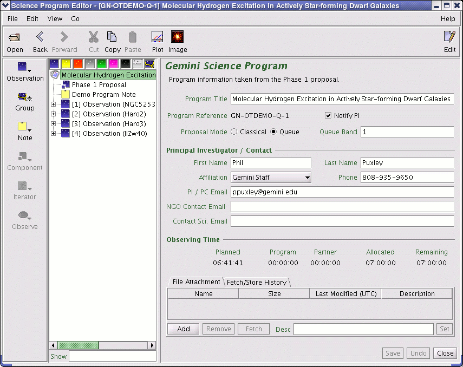Click the Component sidebar tool

pyautogui.click(x=25, y=161)
